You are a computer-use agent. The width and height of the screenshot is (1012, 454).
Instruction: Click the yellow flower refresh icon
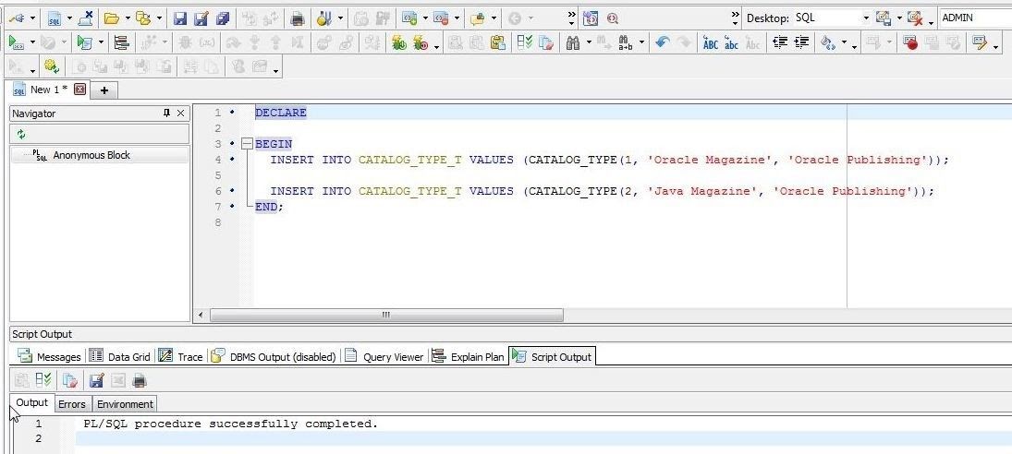click(52, 66)
